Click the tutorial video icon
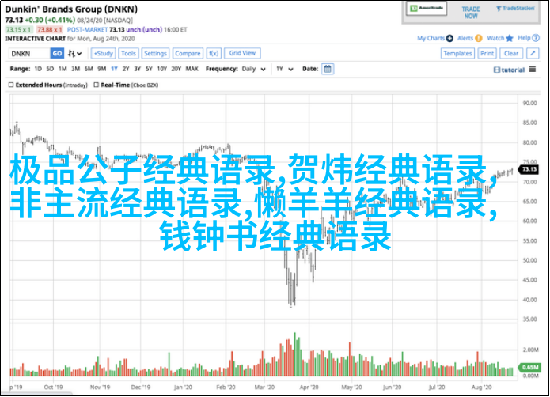This screenshot has height=397, width=550. pyautogui.click(x=497, y=70)
